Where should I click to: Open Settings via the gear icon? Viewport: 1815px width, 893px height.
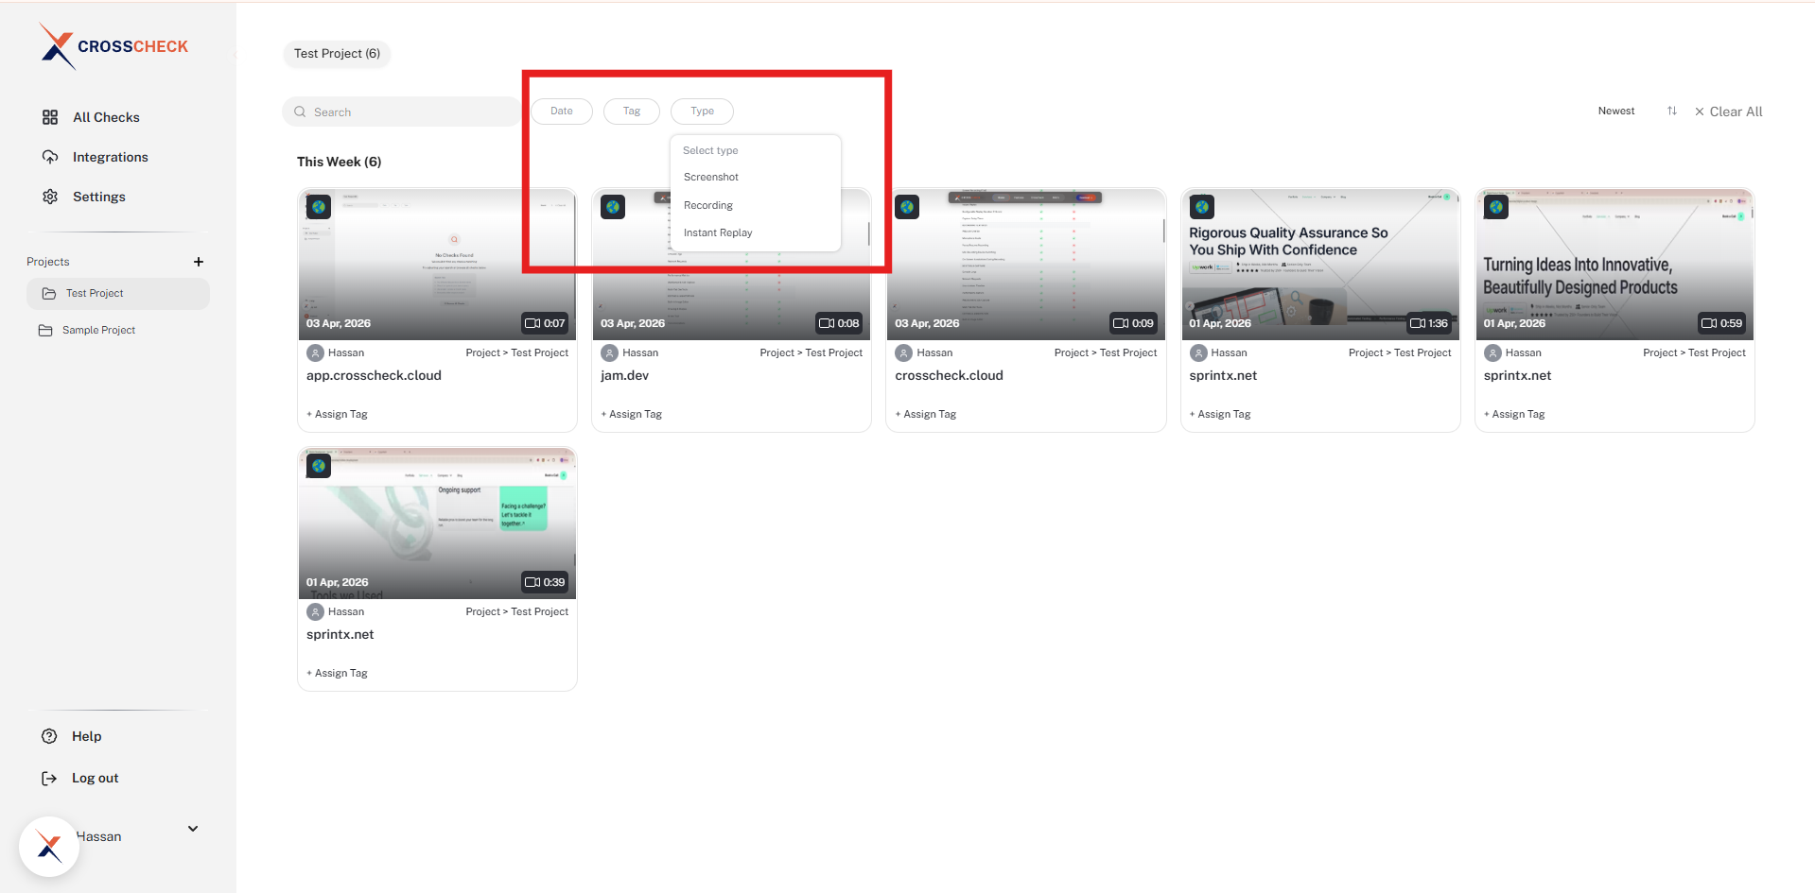click(50, 197)
